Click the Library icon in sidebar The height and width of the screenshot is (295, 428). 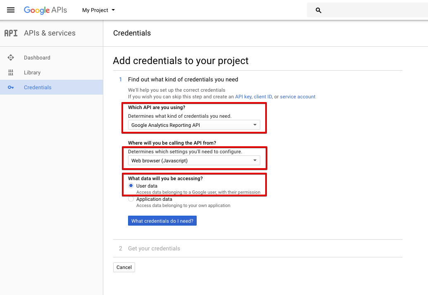[x=11, y=72]
